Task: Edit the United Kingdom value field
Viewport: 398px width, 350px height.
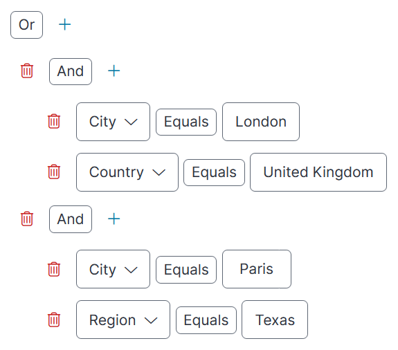Action: [318, 172]
